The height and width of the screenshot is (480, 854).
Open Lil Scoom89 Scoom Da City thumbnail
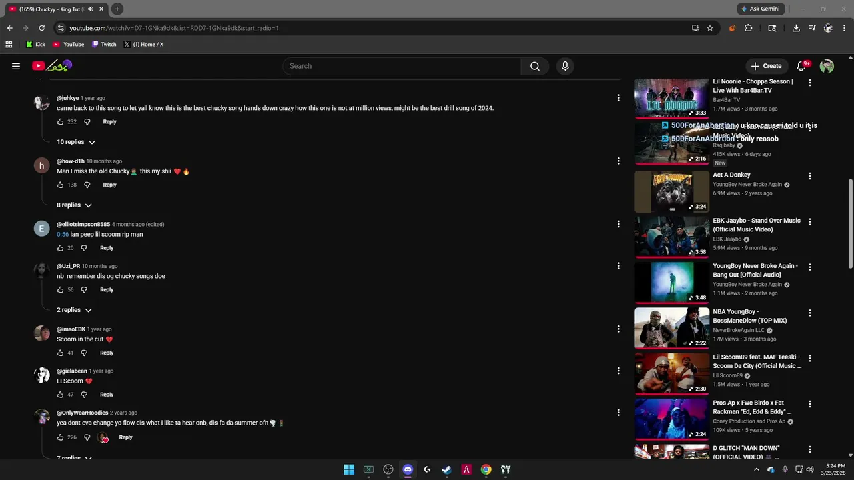671,373
